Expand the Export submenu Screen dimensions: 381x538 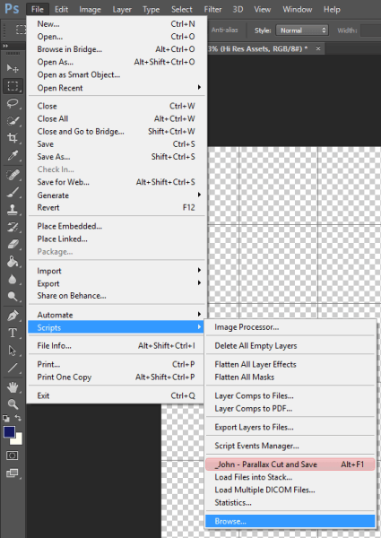click(x=117, y=283)
